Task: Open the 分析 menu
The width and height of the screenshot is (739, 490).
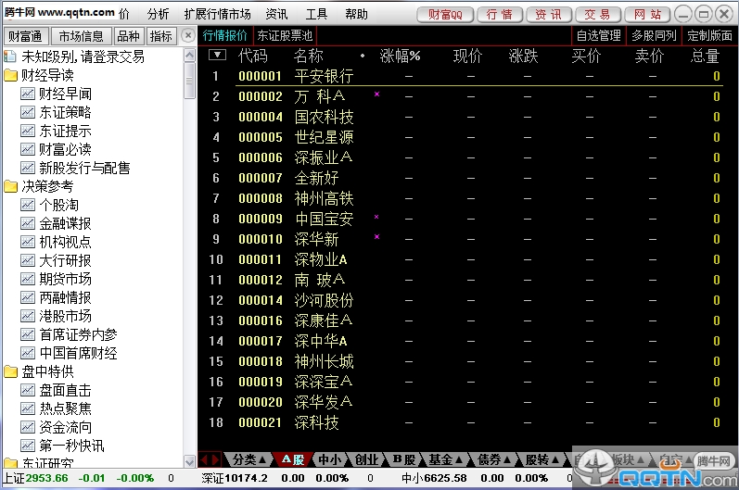Action: pyautogui.click(x=158, y=15)
